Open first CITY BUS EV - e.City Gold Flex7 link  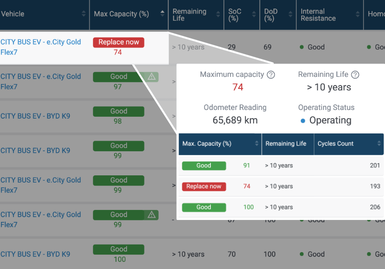[x=40, y=47]
